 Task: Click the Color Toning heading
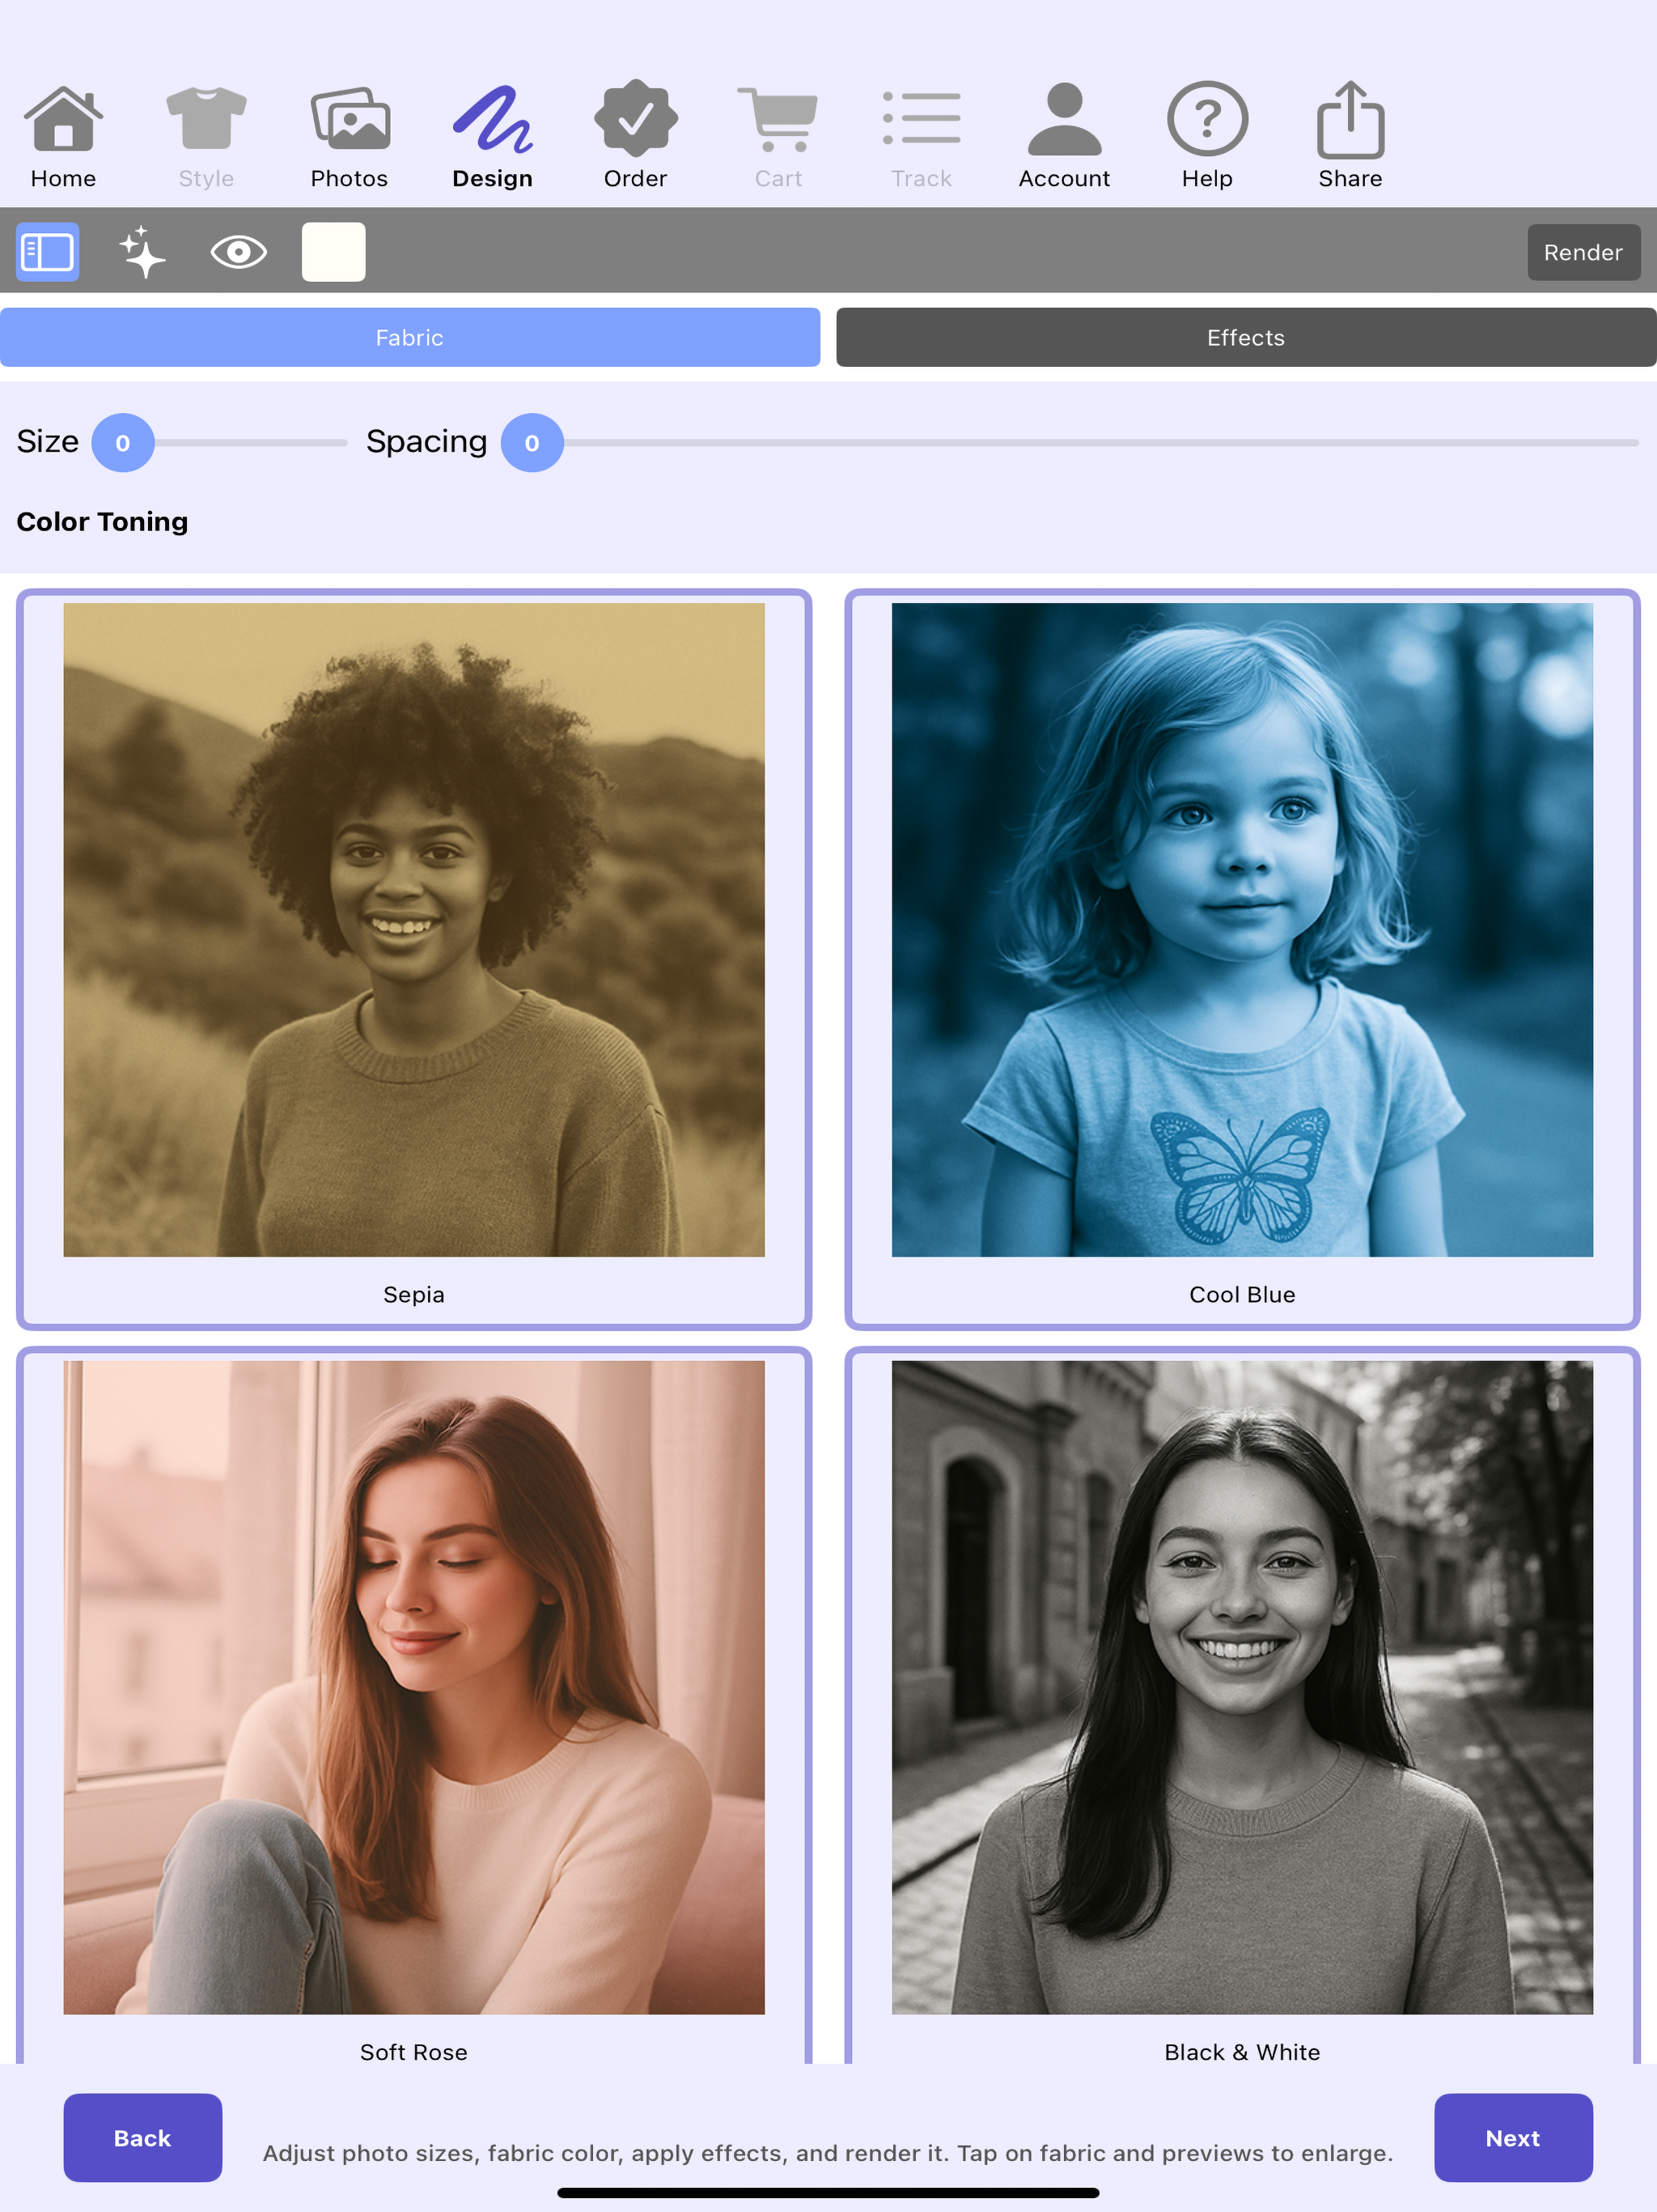click(102, 522)
